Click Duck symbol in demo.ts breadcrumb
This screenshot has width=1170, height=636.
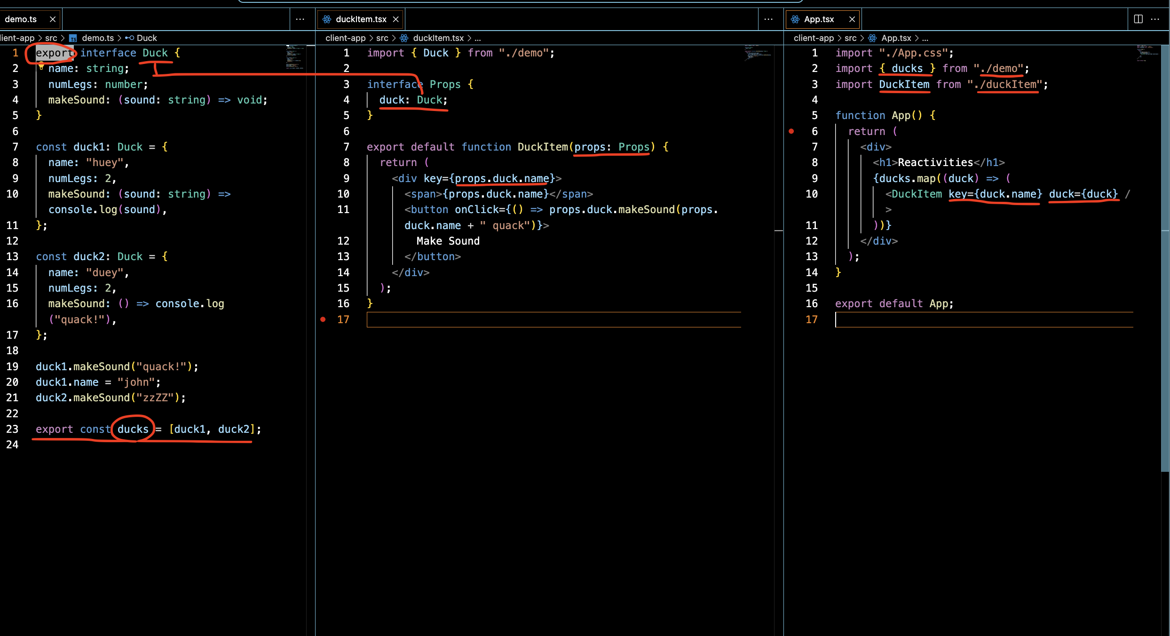146,38
